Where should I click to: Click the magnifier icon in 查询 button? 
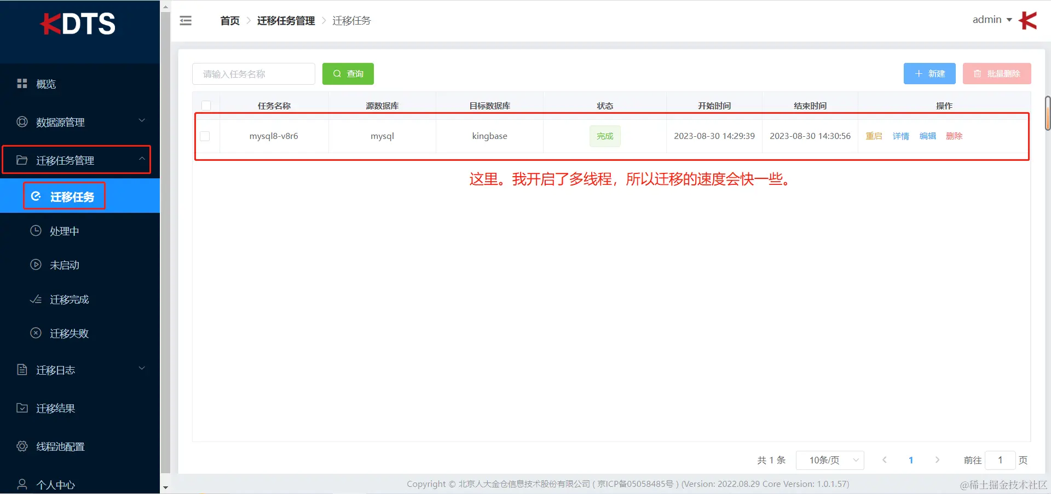point(337,73)
